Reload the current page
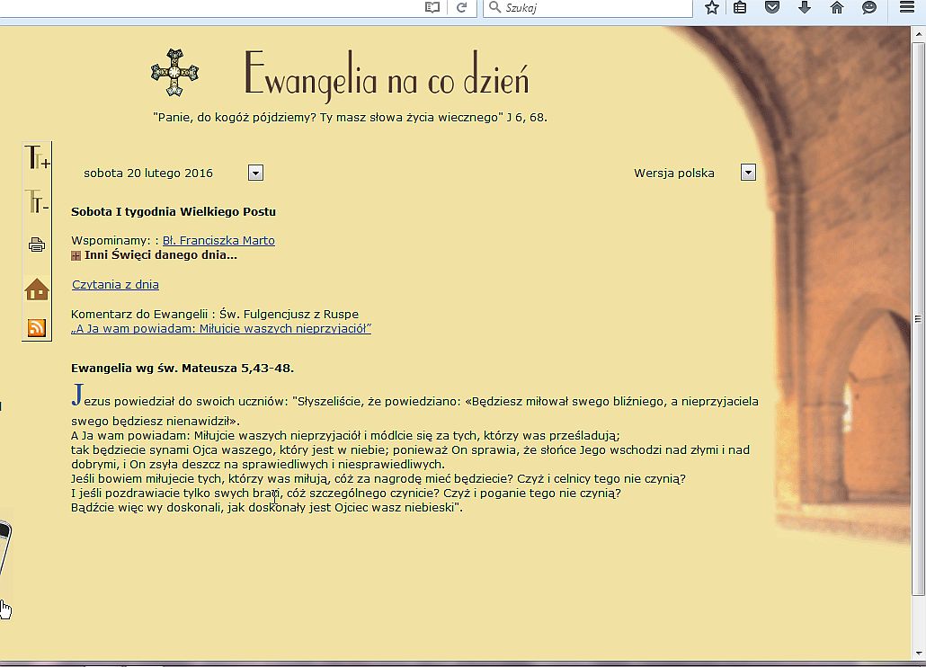 tap(462, 8)
